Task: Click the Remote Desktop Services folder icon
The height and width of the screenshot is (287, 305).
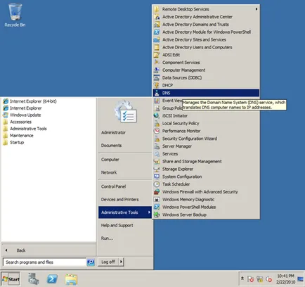Action: [x=157, y=9]
